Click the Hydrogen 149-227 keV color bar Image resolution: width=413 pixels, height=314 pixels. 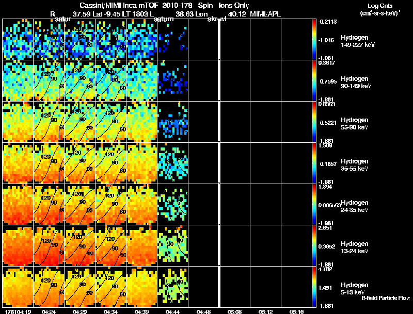click(315, 40)
